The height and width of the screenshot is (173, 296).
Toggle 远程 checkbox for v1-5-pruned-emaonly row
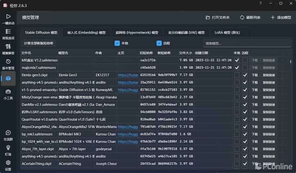coord(245,90)
